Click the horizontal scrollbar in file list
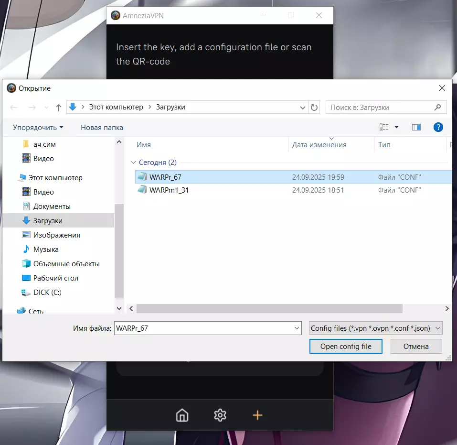The width and height of the screenshot is (457, 445). (269, 308)
